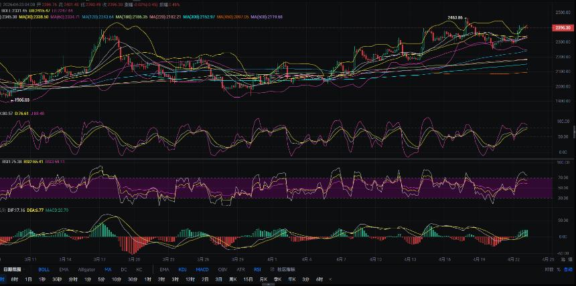The image size is (576, 286).
Task: Select the 15日 timeframe
Action: (248, 279)
